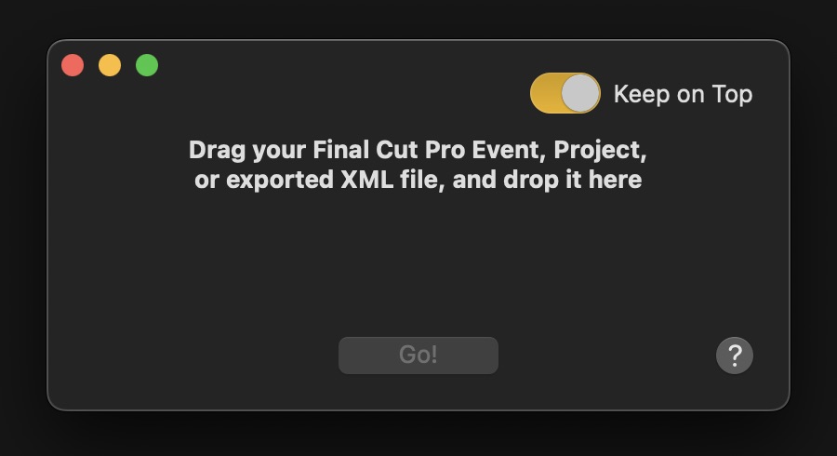Click the gray knob of the toggle
The height and width of the screenshot is (456, 837).
pos(581,93)
